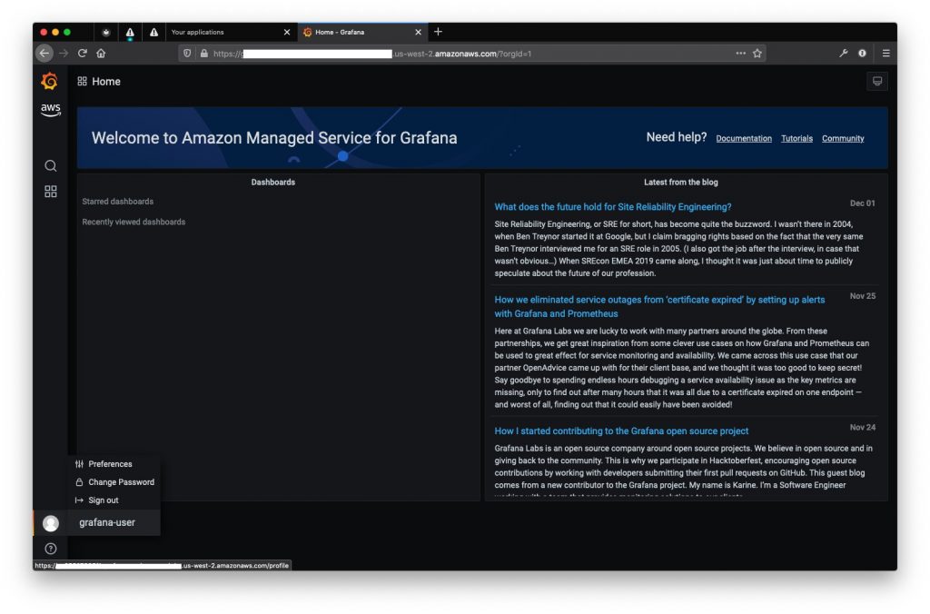Viewport: 930px width, 614px height.
Task: Open 'certificate expired' alerts blog post
Action: 659,307
